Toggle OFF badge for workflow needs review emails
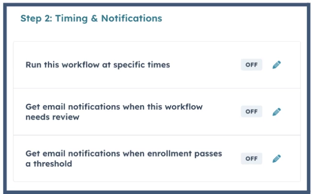This screenshot has width=312, height=194. click(251, 112)
